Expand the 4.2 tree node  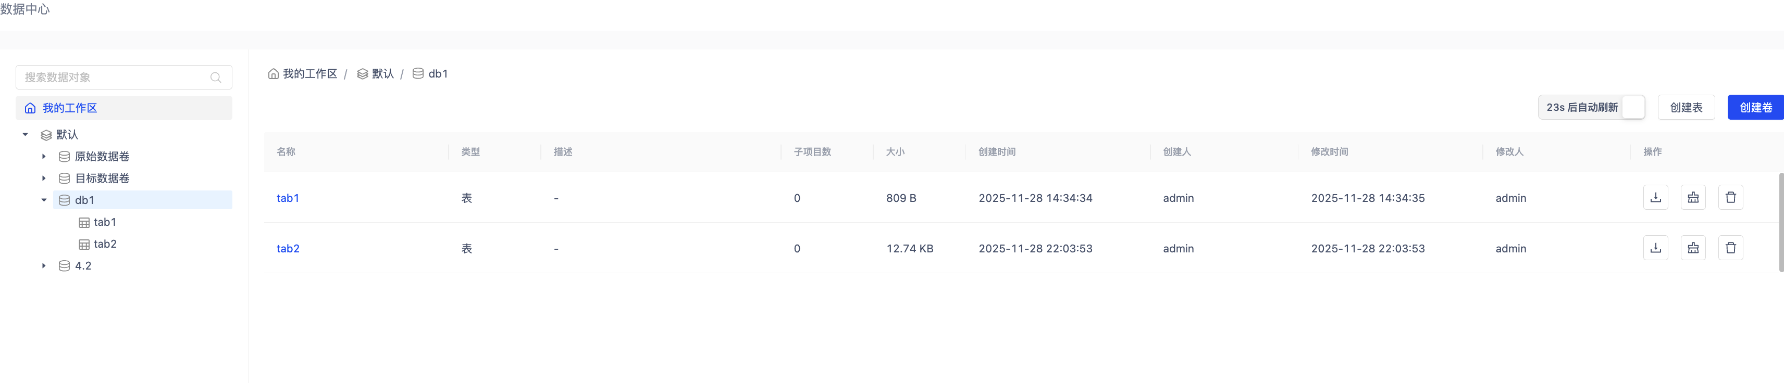(44, 265)
